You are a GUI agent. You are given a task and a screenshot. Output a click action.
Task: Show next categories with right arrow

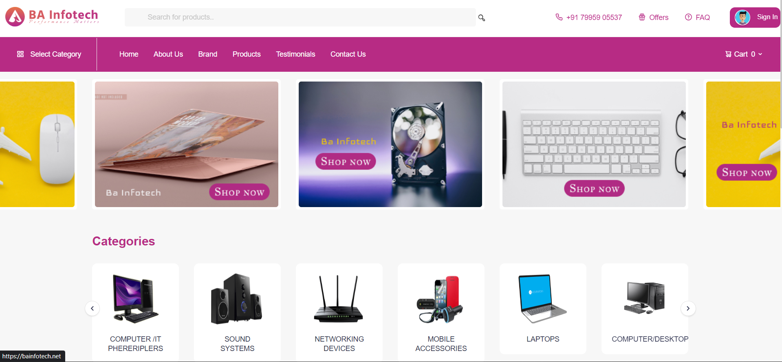[x=688, y=309]
